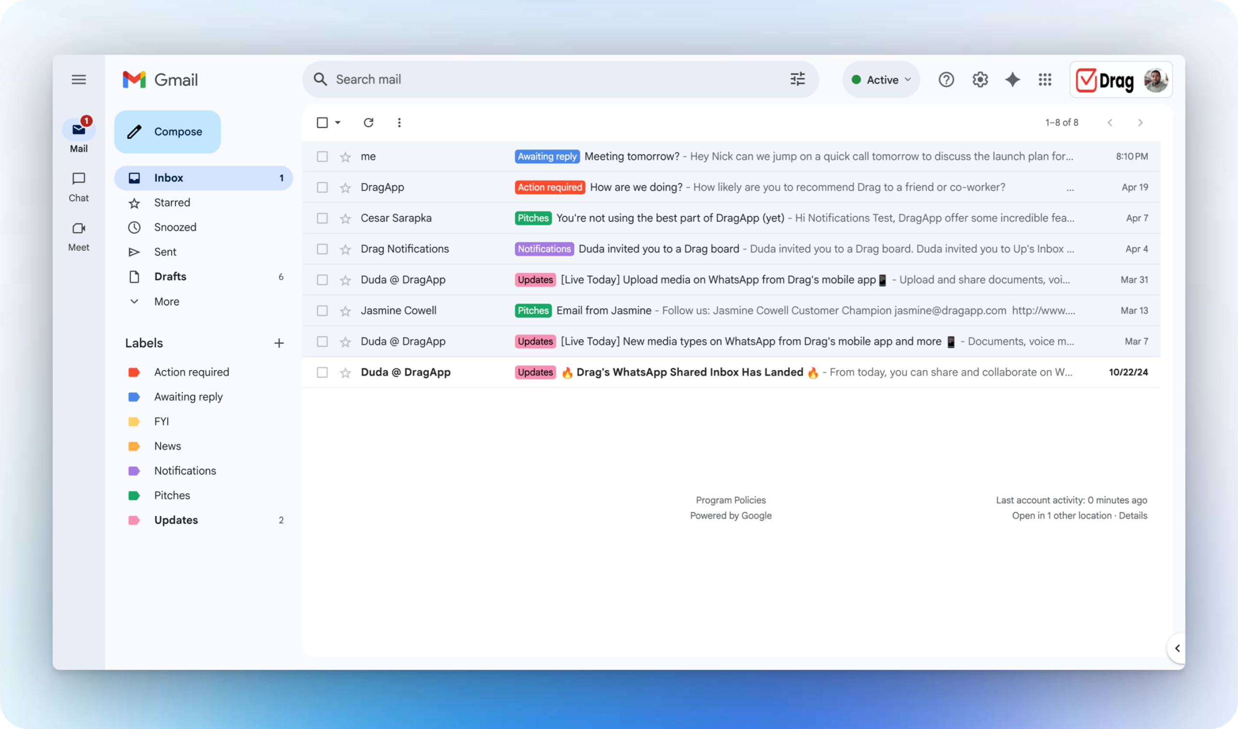This screenshot has width=1238, height=729.
Task: Open the Gmail settings gear
Action: click(x=980, y=80)
